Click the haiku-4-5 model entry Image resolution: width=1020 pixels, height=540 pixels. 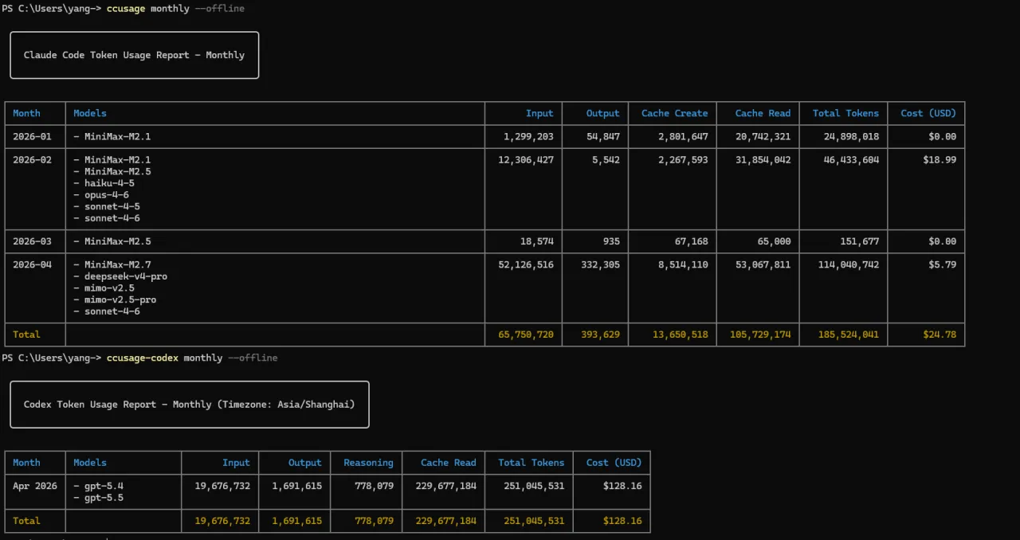tap(109, 183)
